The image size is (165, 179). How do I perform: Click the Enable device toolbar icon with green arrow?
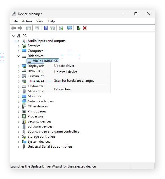click(78, 28)
